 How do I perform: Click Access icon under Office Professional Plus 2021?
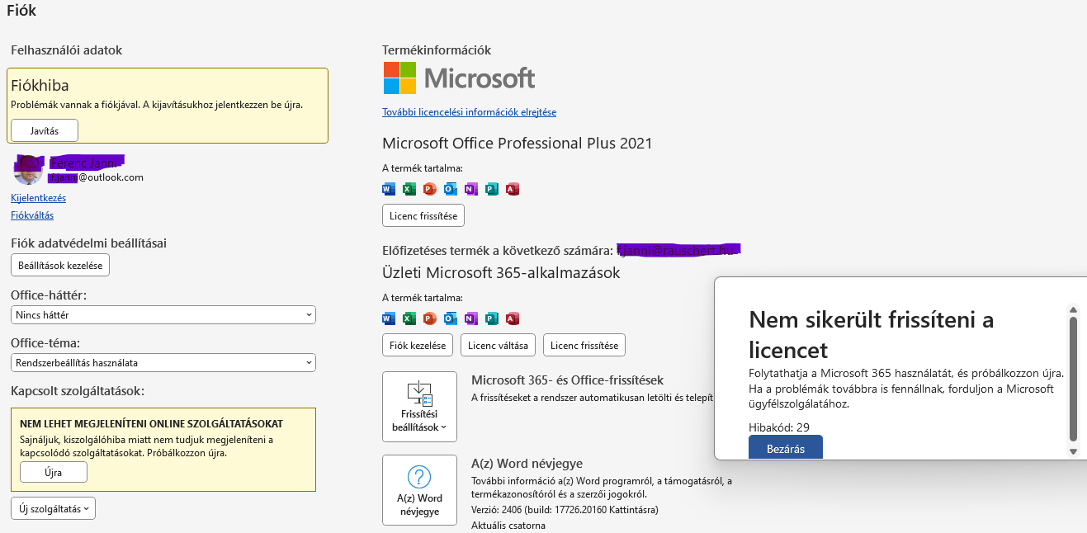[512, 189]
